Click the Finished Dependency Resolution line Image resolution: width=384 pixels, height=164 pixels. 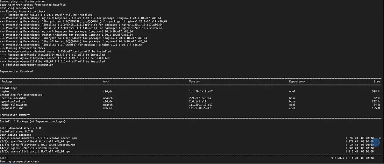(28, 65)
